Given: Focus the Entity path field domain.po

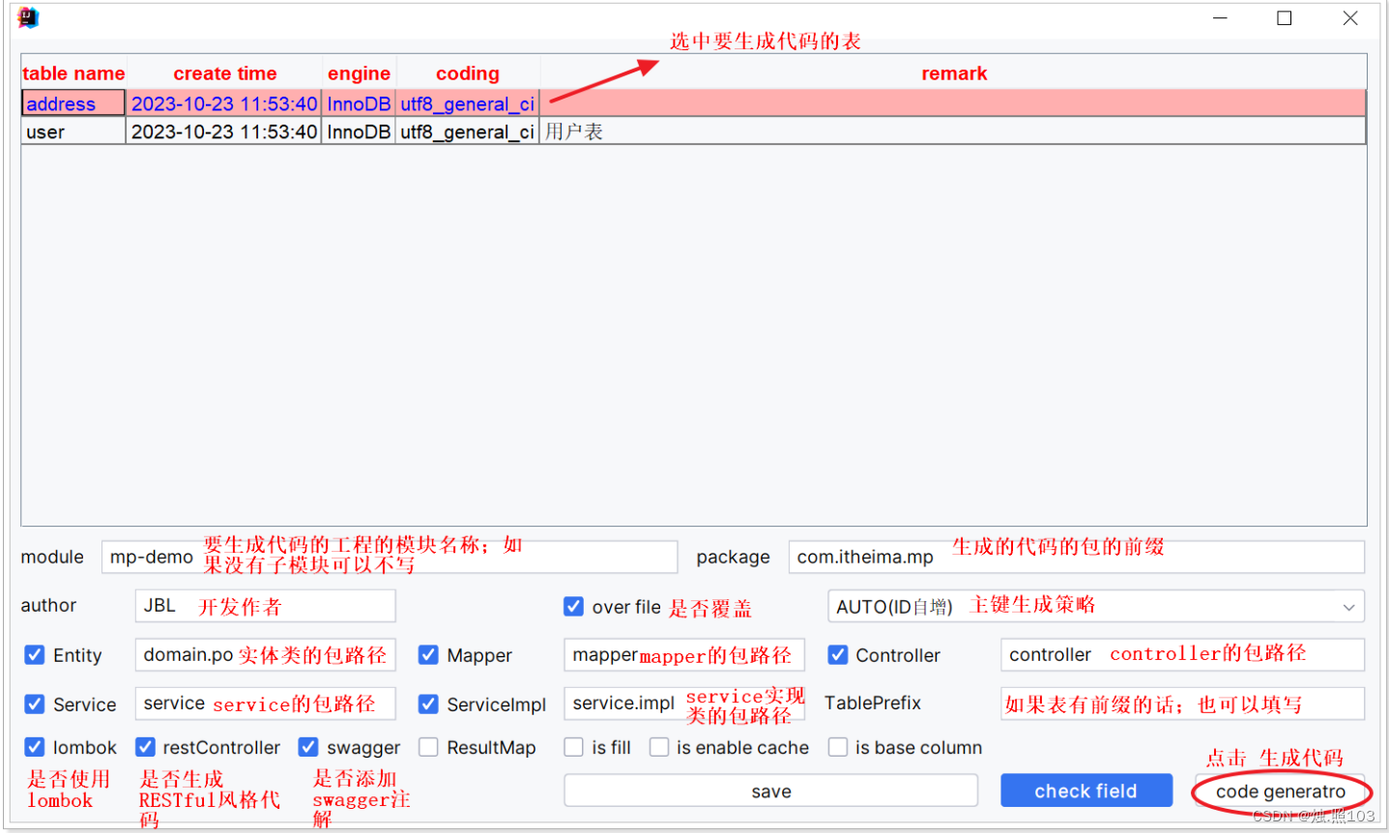Looking at the screenshot, I should point(266,654).
